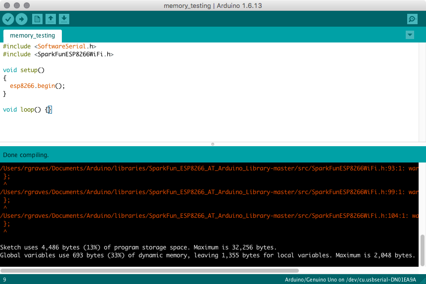Click the void setup() line
Image resolution: width=426 pixels, height=284 pixels.
point(24,70)
